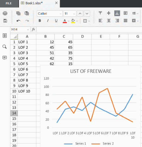Select row 1 header

pos(14,42)
